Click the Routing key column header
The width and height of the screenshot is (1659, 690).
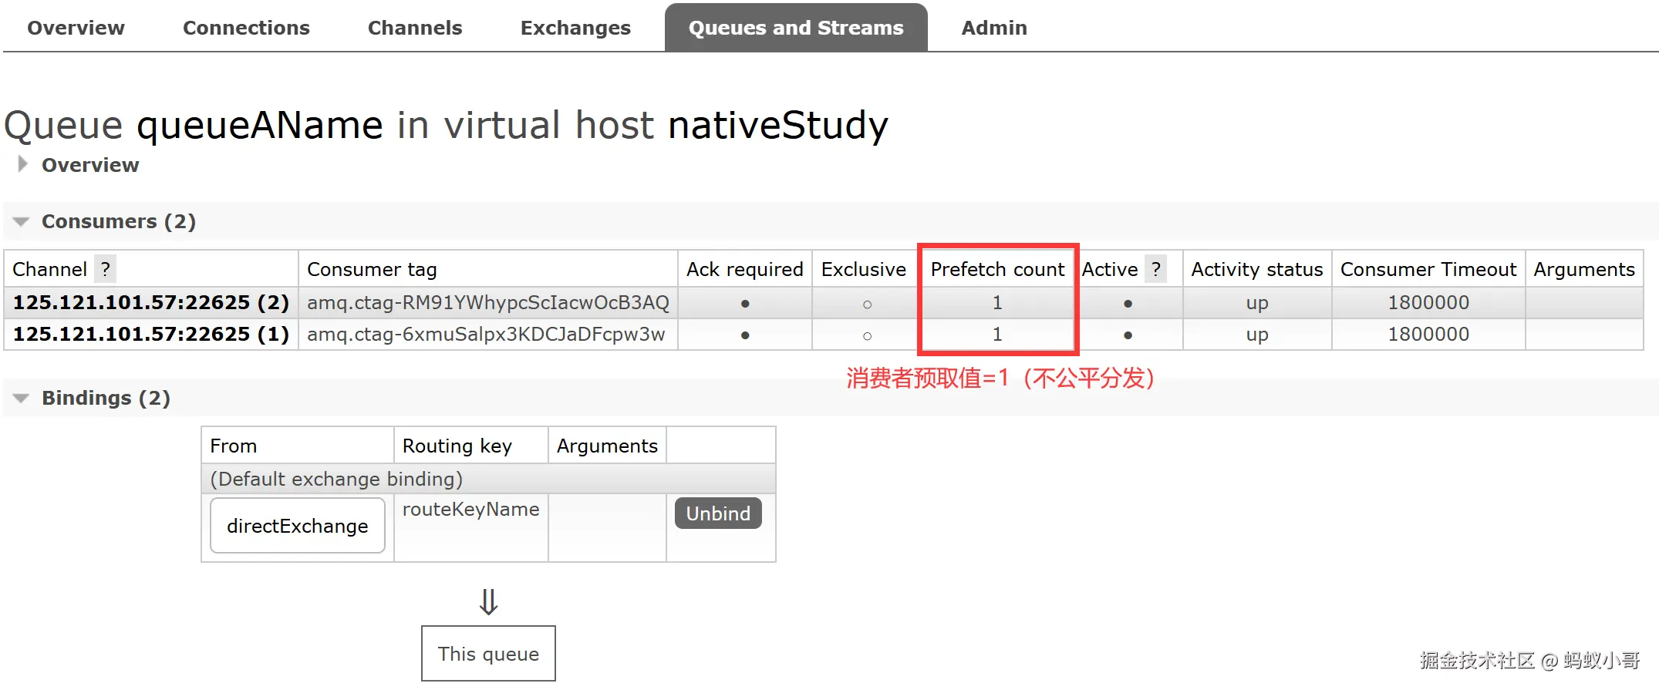[457, 446]
